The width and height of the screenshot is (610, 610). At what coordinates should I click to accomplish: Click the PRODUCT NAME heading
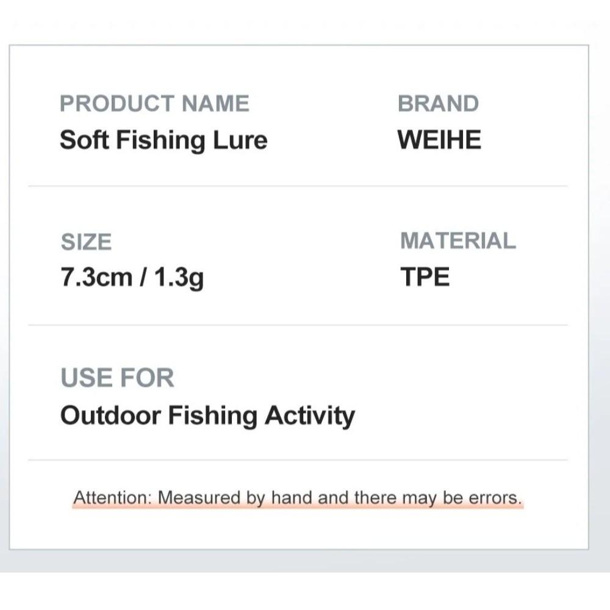pyautogui.click(x=154, y=104)
